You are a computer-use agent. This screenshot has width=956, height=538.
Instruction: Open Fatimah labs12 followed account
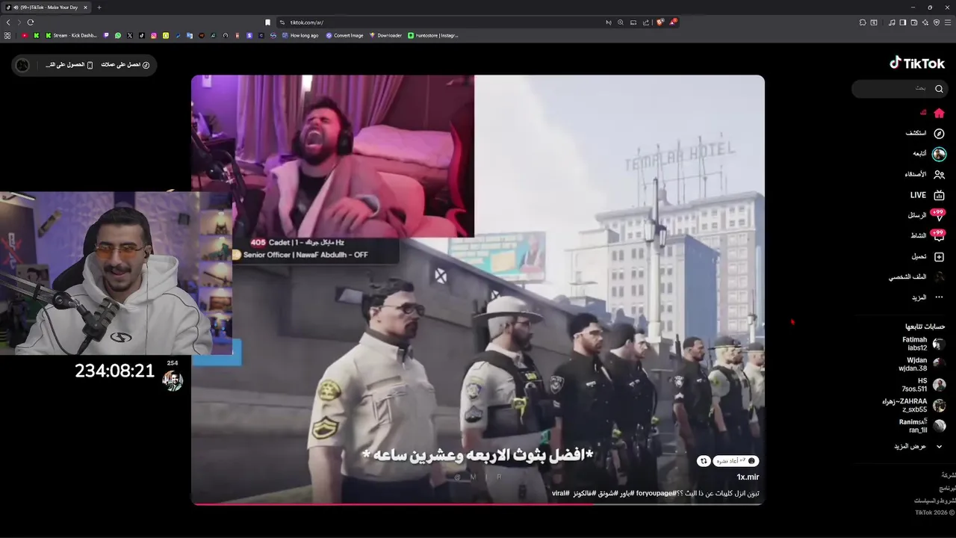pos(923,344)
